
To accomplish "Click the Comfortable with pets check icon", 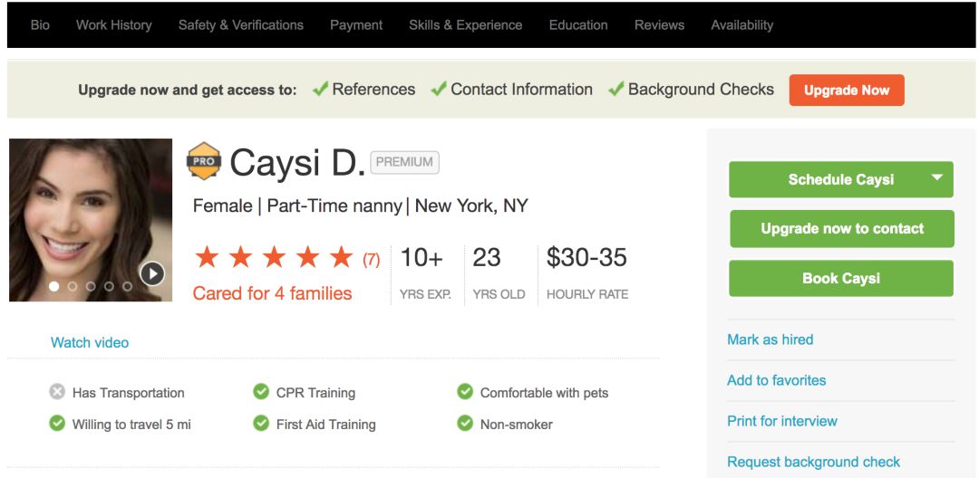I will tap(465, 392).
